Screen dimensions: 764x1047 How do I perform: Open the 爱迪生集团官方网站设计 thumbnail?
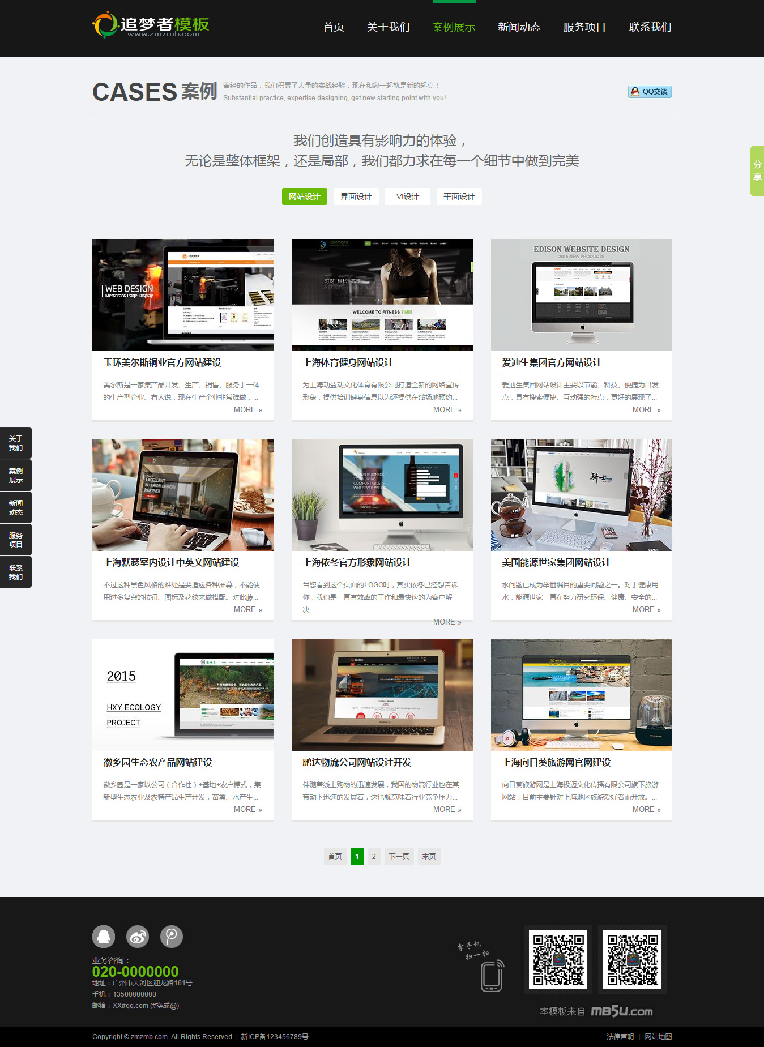click(581, 295)
